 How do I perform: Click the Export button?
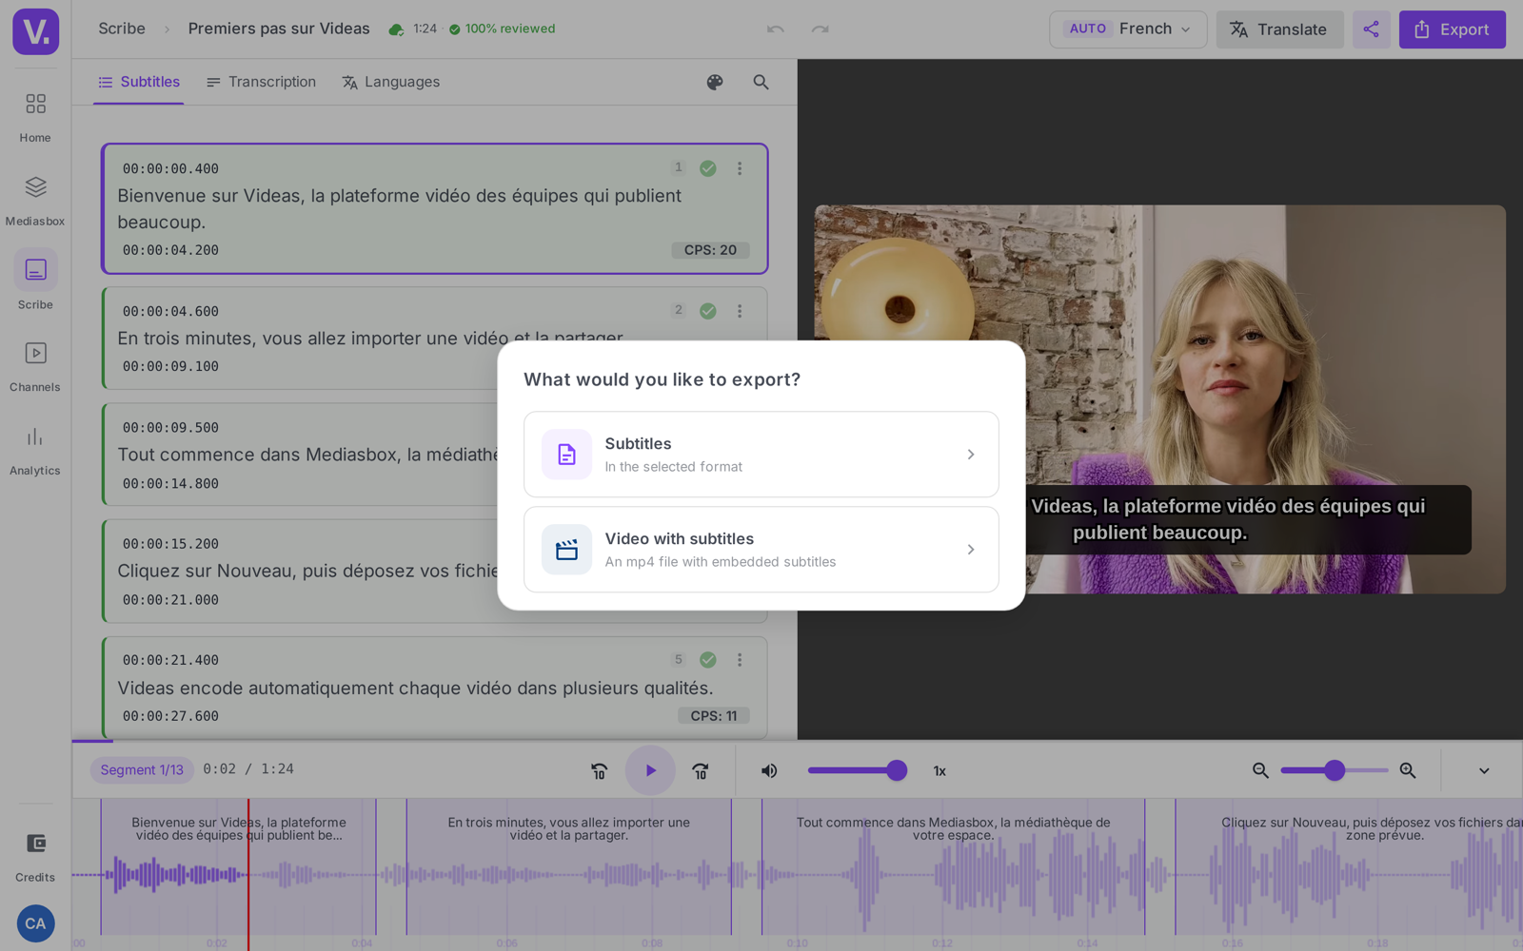tap(1453, 29)
